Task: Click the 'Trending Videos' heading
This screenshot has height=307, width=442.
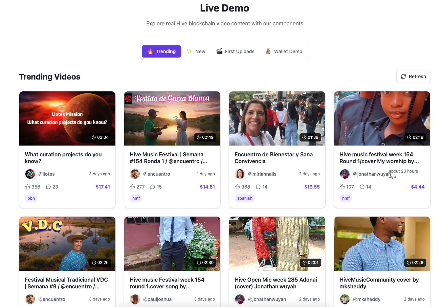Action: (x=50, y=77)
